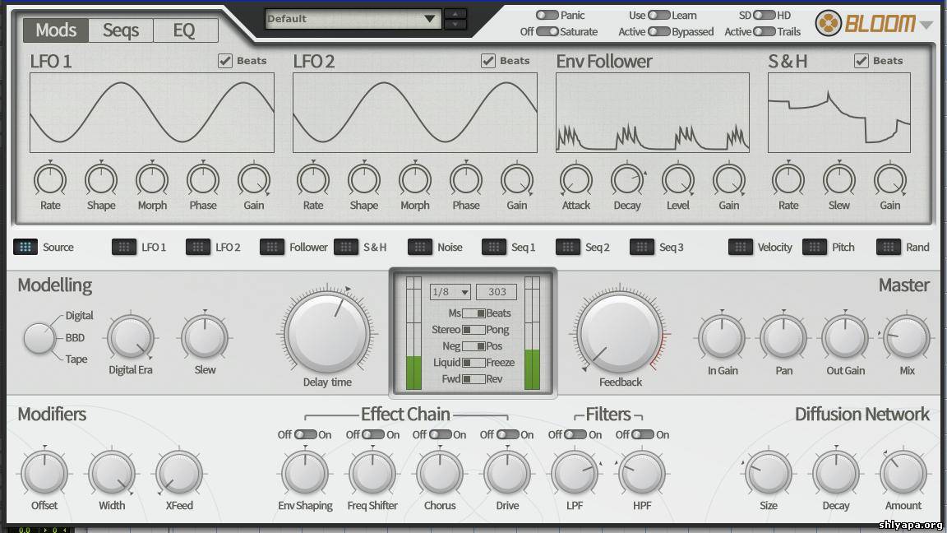Viewport: 947px width, 533px height.
Task: Click the Noise modulation source icon
Action: [420, 247]
